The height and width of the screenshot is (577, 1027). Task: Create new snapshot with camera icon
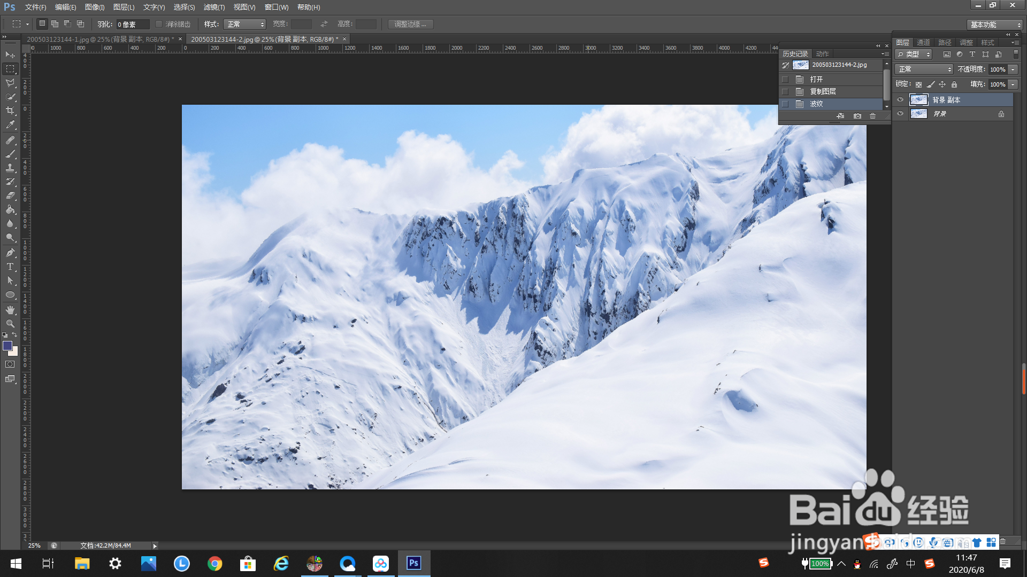coord(857,116)
